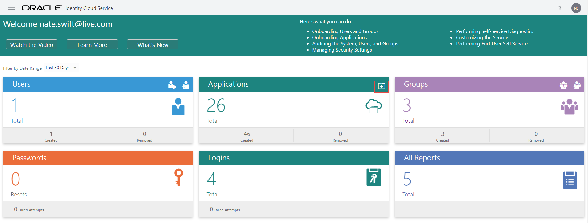This screenshot has height=223, width=588.
Task: Open Onboarding Users and Groups link
Action: (x=345, y=31)
